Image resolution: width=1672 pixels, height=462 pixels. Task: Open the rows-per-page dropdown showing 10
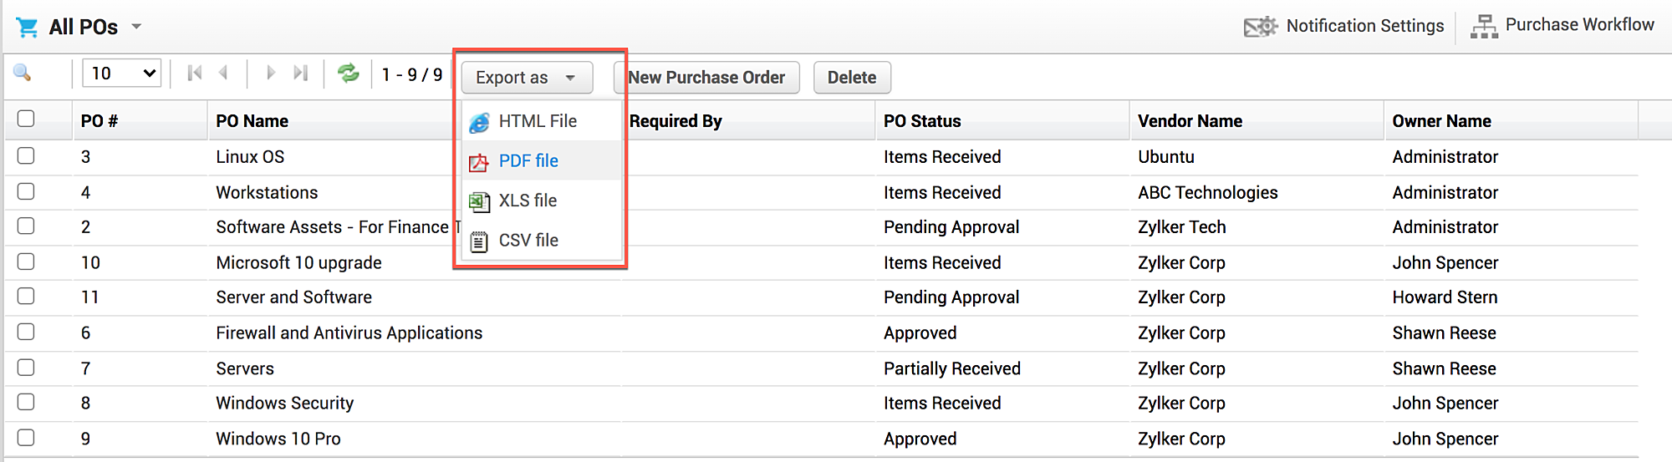pos(122,74)
